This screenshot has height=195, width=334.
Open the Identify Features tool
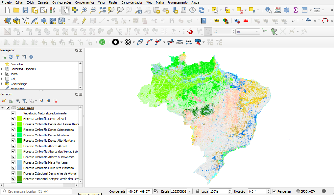coord(268,10)
